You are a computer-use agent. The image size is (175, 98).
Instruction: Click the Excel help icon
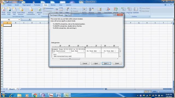tap(165, 5)
